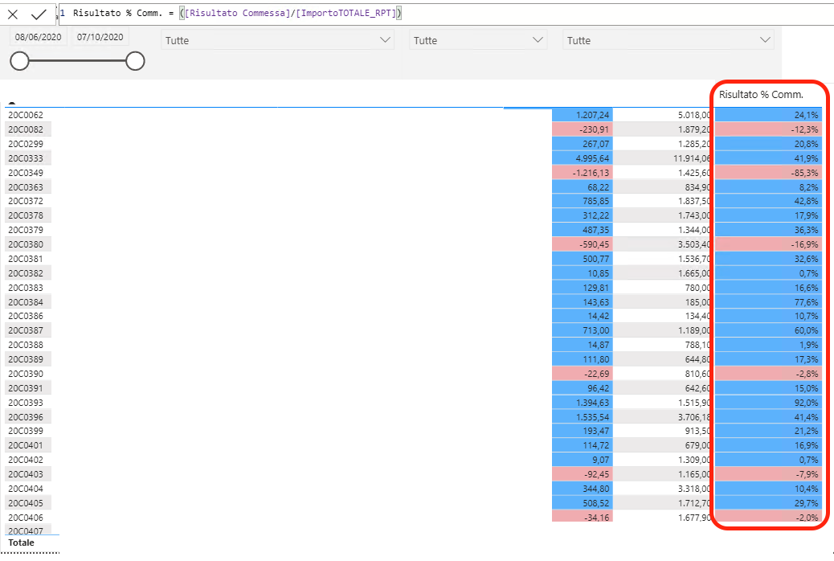This screenshot has height=561, width=834.
Task: Click the percentage -7,9%
Action: tap(807, 474)
